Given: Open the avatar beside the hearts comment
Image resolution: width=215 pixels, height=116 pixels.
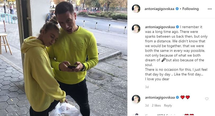Looking at the screenshot, I should [x=136, y=99].
